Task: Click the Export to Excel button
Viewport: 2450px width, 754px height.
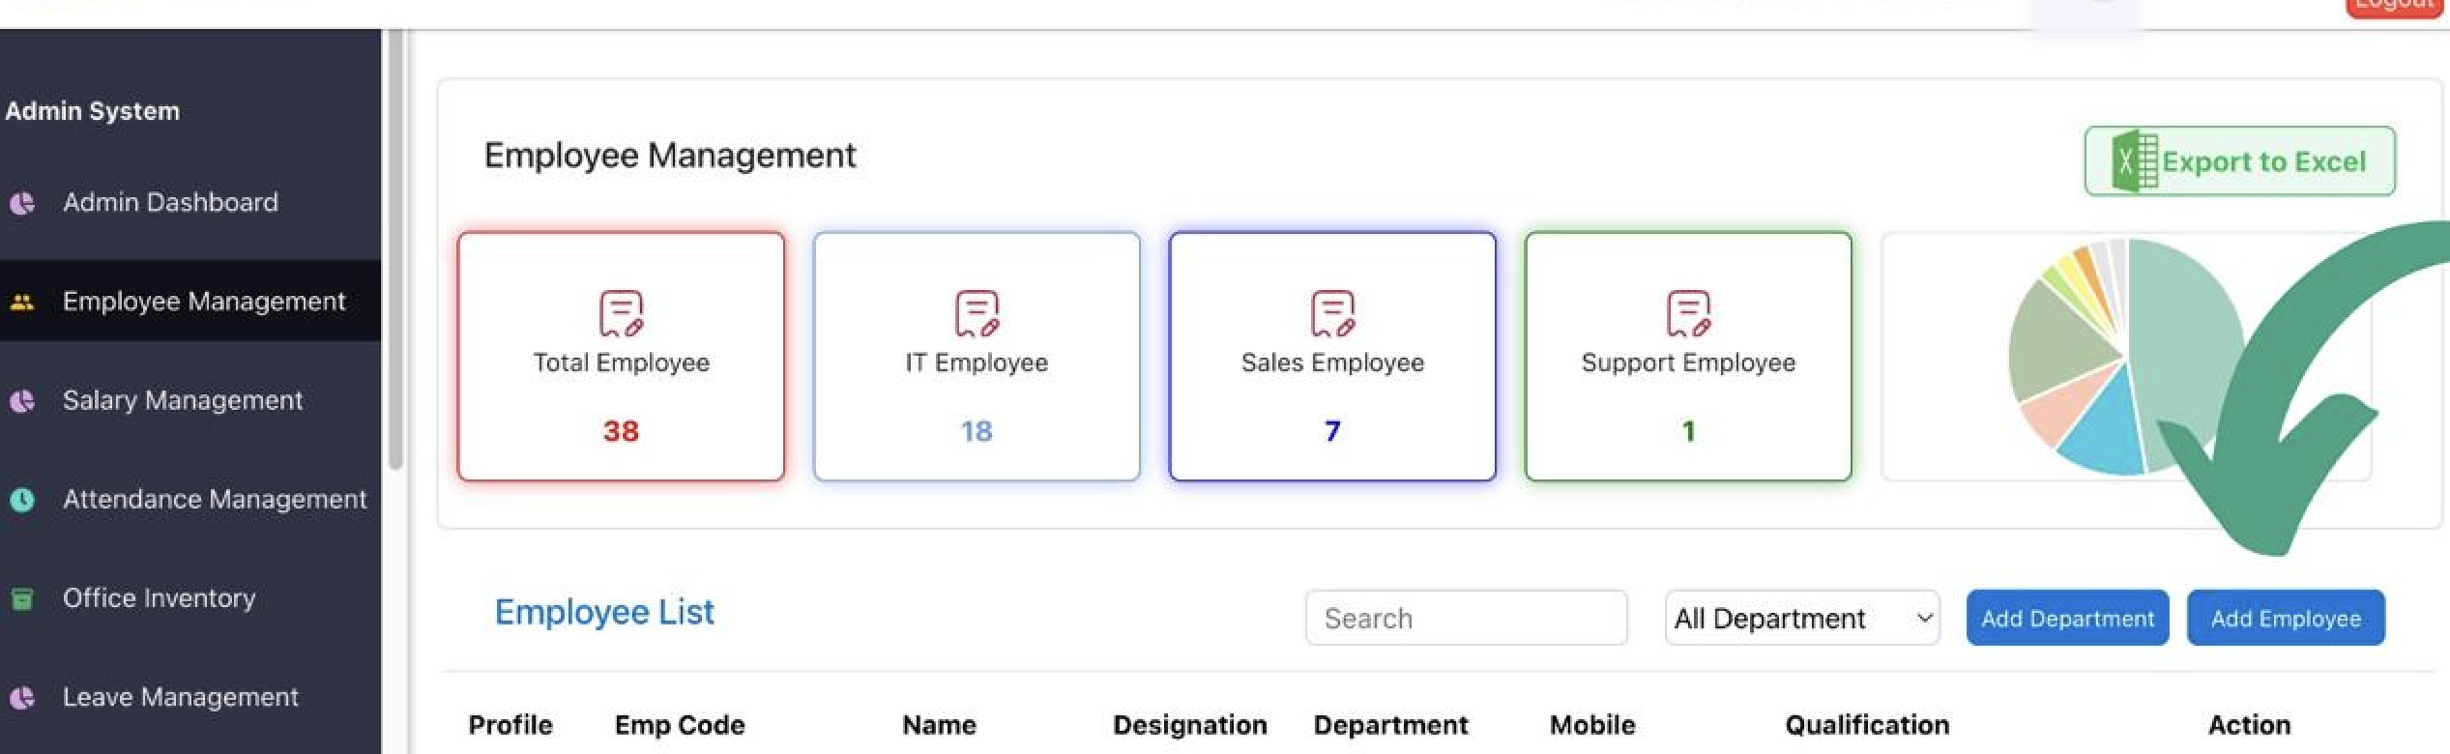Action: pyautogui.click(x=2239, y=162)
